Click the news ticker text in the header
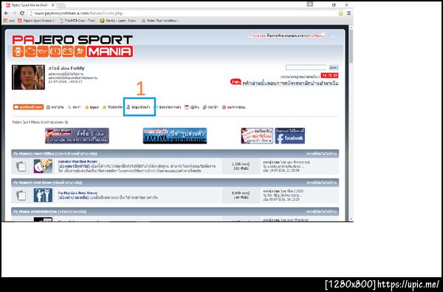This screenshot has height=292, width=443. pyautogui.click(x=286, y=35)
